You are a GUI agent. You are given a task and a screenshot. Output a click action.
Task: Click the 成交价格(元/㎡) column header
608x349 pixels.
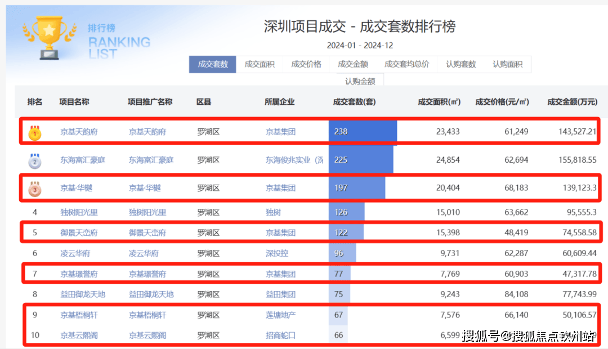click(502, 102)
